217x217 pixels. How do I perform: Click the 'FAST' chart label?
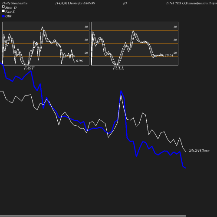click(29, 68)
